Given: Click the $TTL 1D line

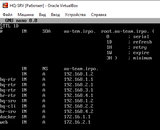Looking at the screenshot, I should pos(9,26).
